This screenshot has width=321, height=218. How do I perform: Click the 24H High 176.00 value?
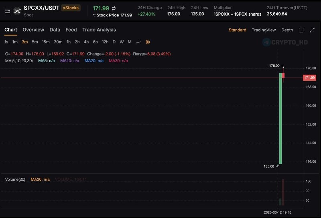174,14
